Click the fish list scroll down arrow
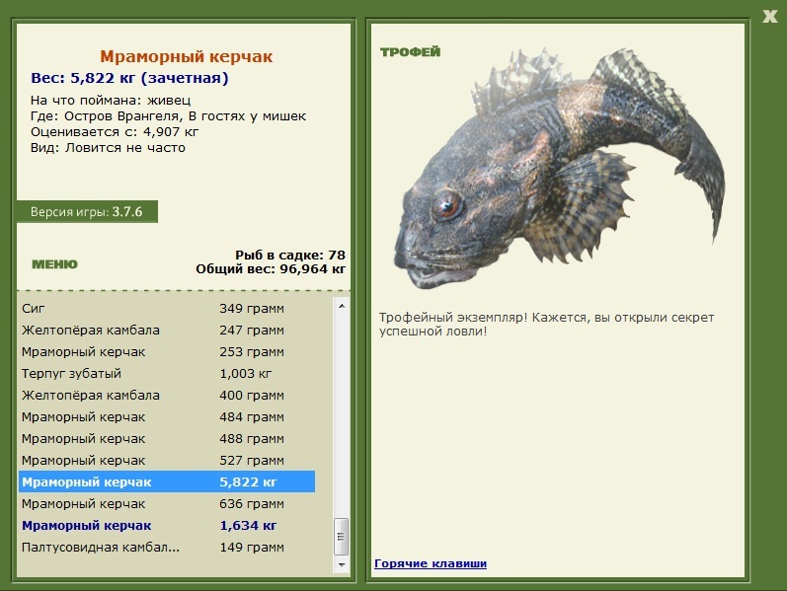 coord(342,564)
